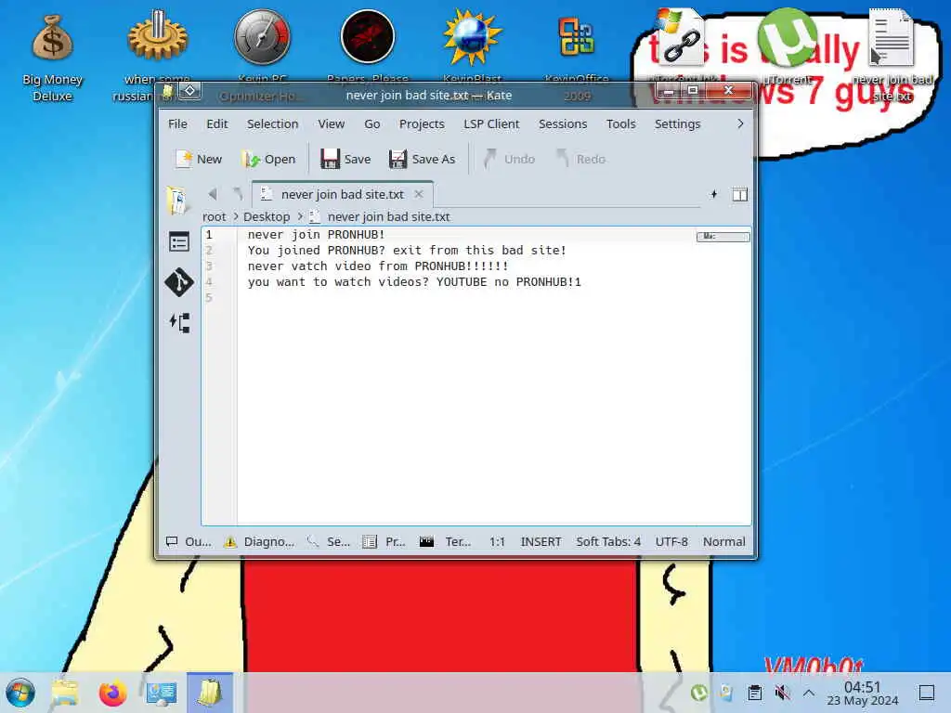
Task: Open the Big Money Deluxe desktop icon
Action: pyautogui.click(x=52, y=58)
